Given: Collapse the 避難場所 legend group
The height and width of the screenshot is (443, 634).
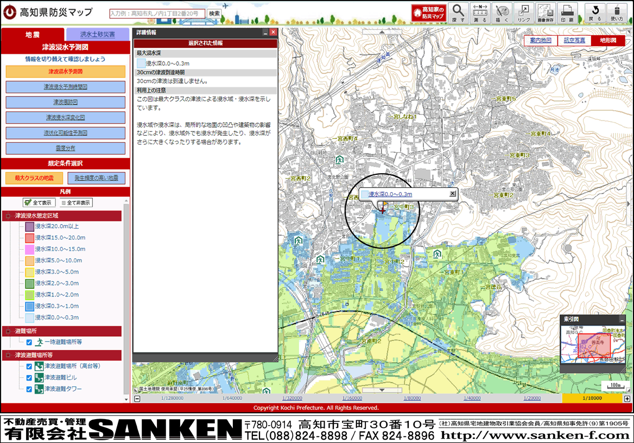Looking at the screenshot, I should 8,331.
